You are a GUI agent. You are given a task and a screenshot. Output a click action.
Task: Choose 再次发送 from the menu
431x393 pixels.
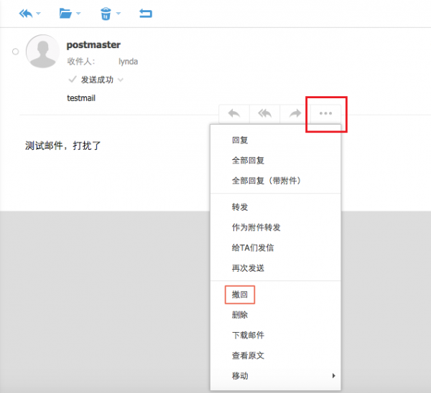coord(248,267)
